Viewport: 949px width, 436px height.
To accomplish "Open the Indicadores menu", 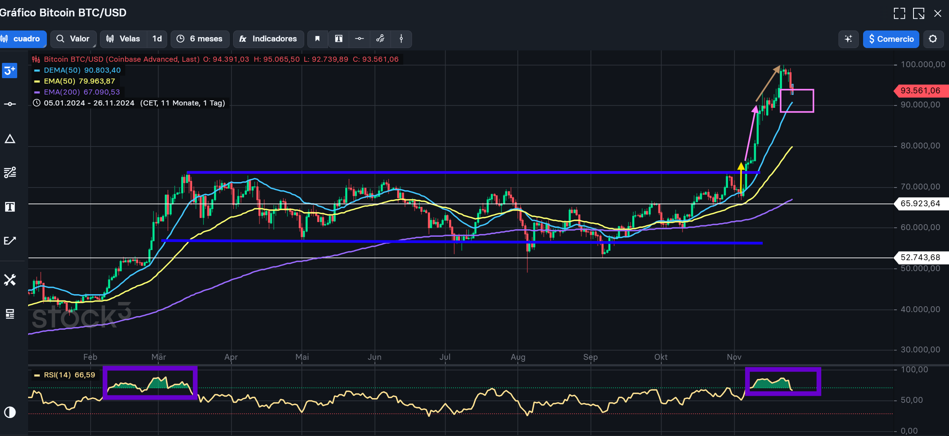I will 268,39.
